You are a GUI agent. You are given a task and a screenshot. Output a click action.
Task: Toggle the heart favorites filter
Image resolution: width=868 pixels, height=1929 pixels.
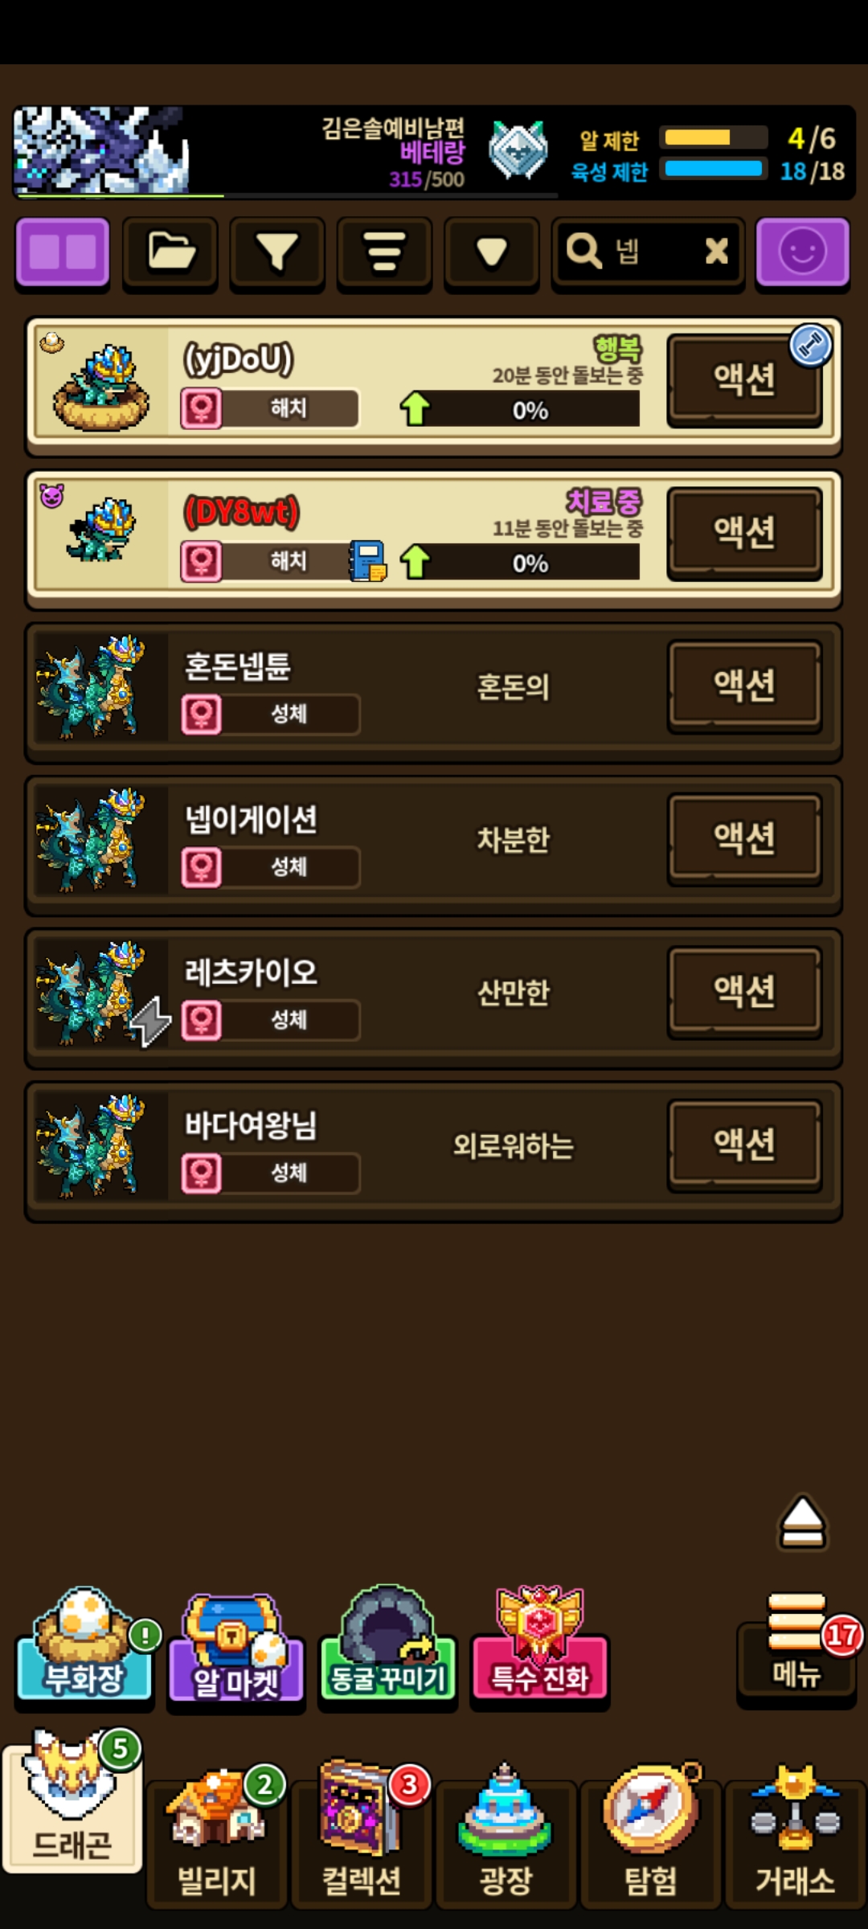[x=491, y=253]
